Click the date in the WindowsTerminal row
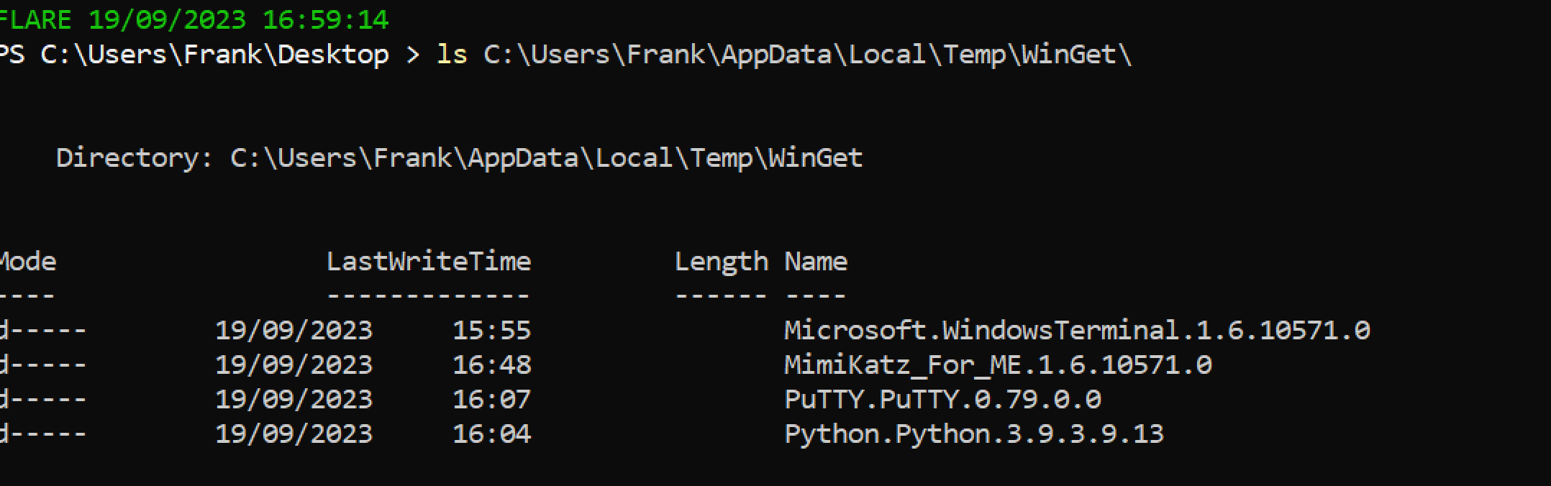Viewport: 1551px width, 486px height. (x=294, y=330)
